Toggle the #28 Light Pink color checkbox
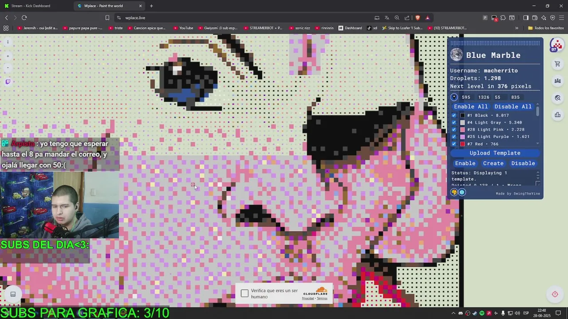This screenshot has height=319, width=568. (x=454, y=129)
